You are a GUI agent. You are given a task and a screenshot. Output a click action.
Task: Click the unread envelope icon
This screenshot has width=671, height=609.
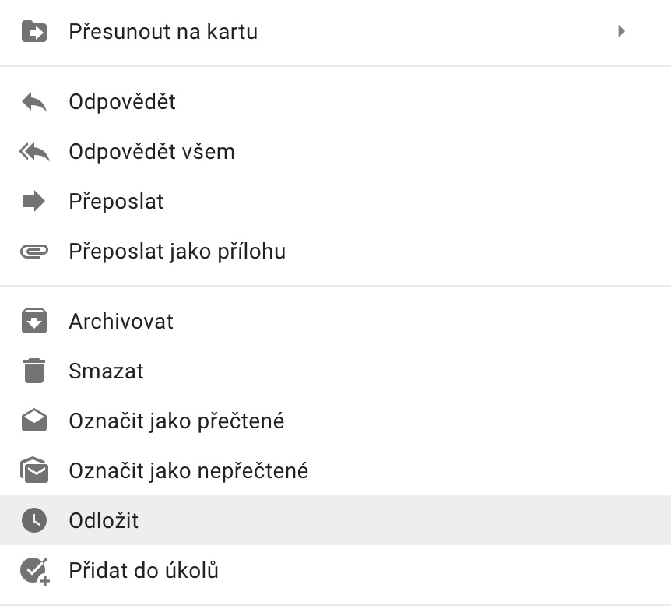pyautogui.click(x=34, y=471)
